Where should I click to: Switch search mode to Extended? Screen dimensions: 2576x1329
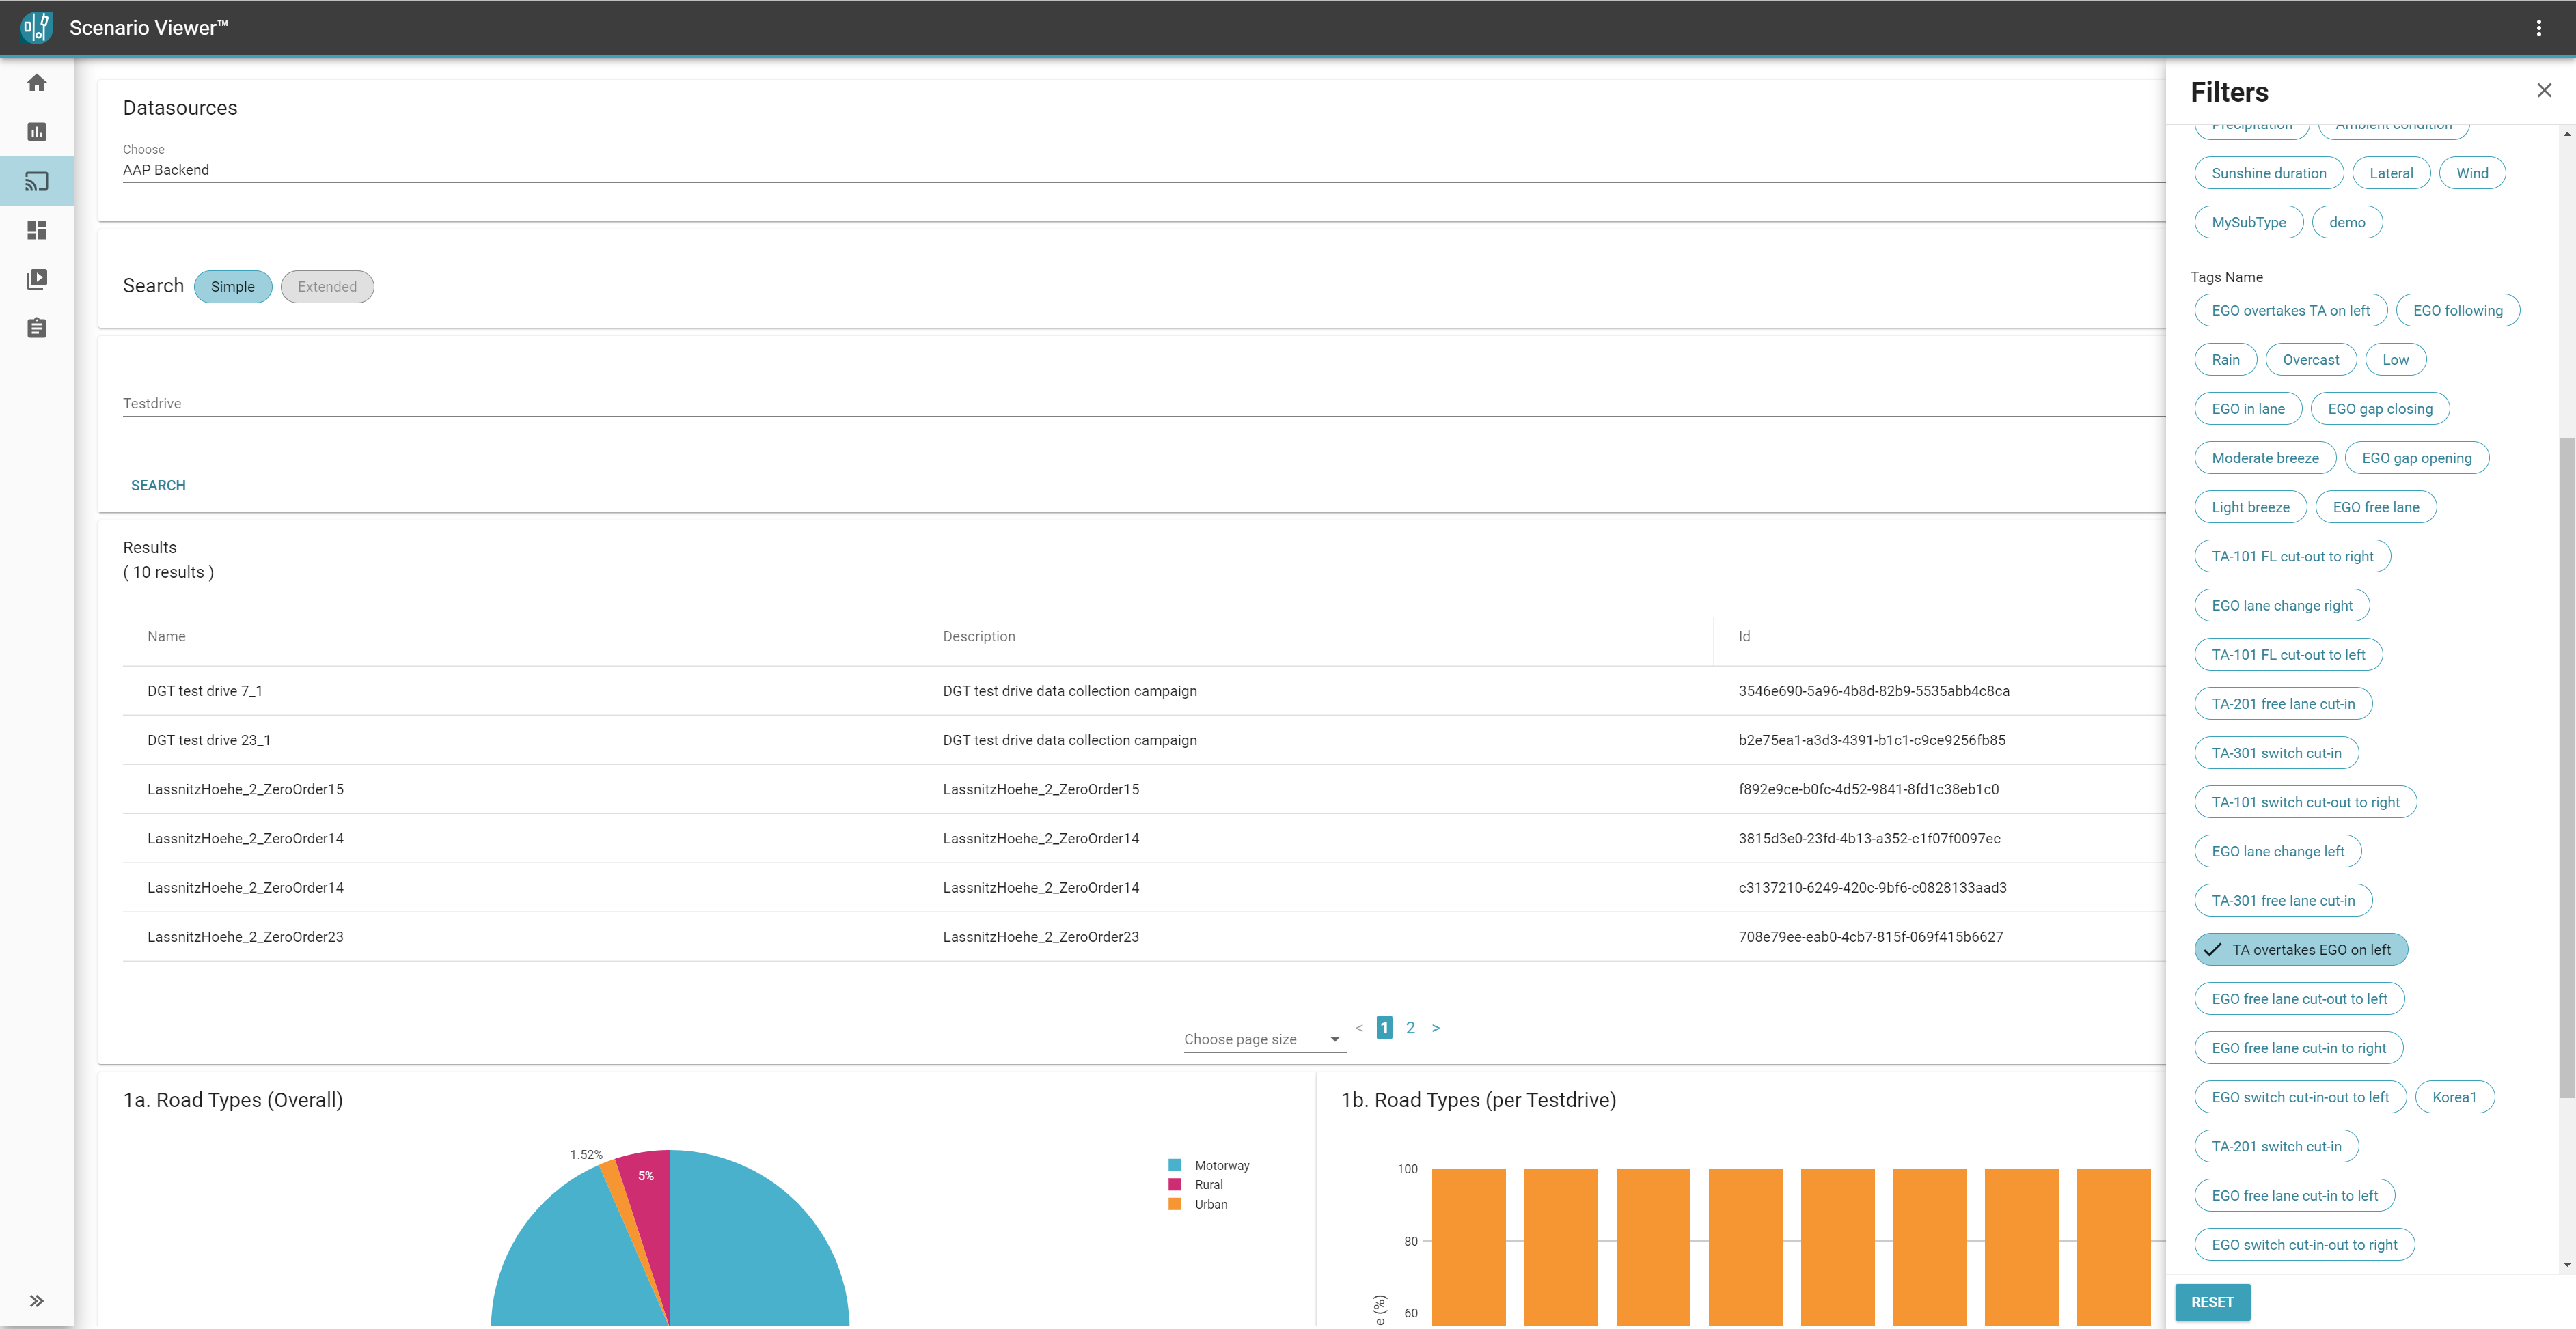coord(327,287)
